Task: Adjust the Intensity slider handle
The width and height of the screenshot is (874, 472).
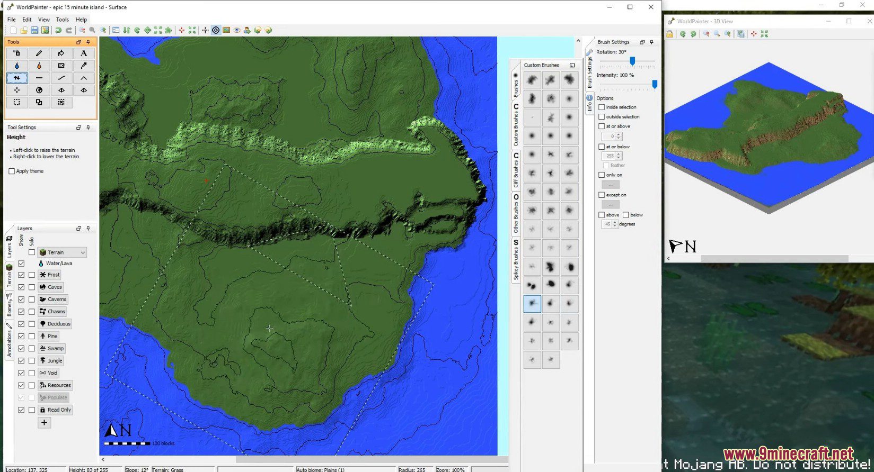Action: click(x=655, y=84)
